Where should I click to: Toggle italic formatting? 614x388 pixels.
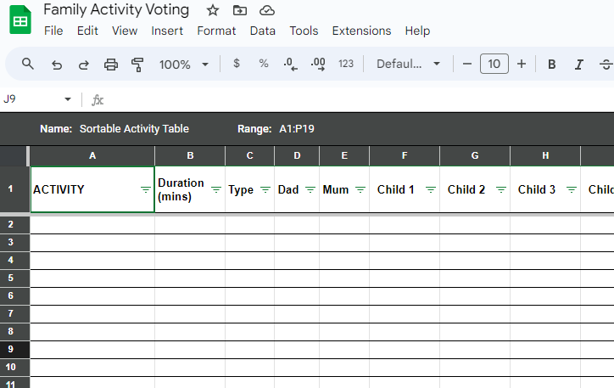pos(579,64)
